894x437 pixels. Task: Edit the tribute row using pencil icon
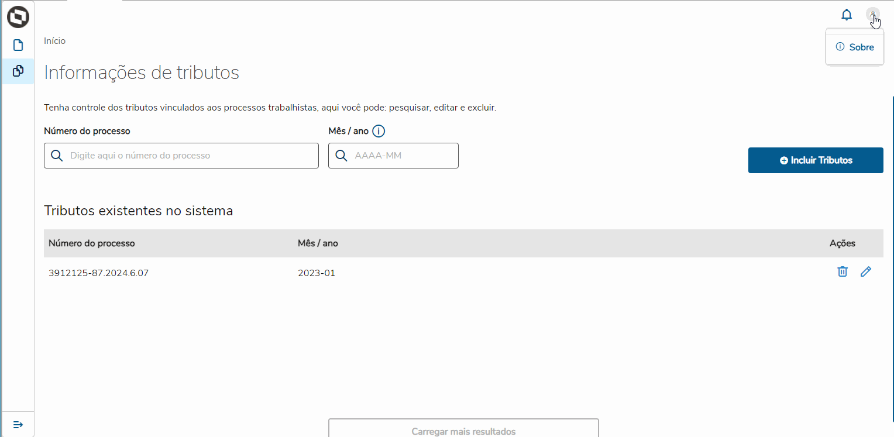click(x=866, y=271)
